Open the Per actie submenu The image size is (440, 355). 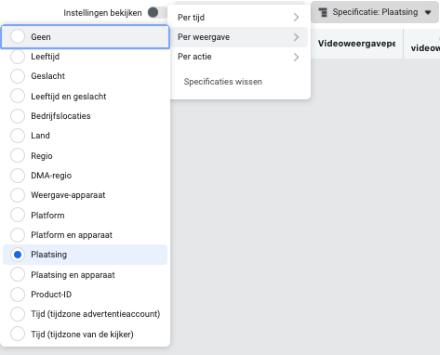coord(239,57)
